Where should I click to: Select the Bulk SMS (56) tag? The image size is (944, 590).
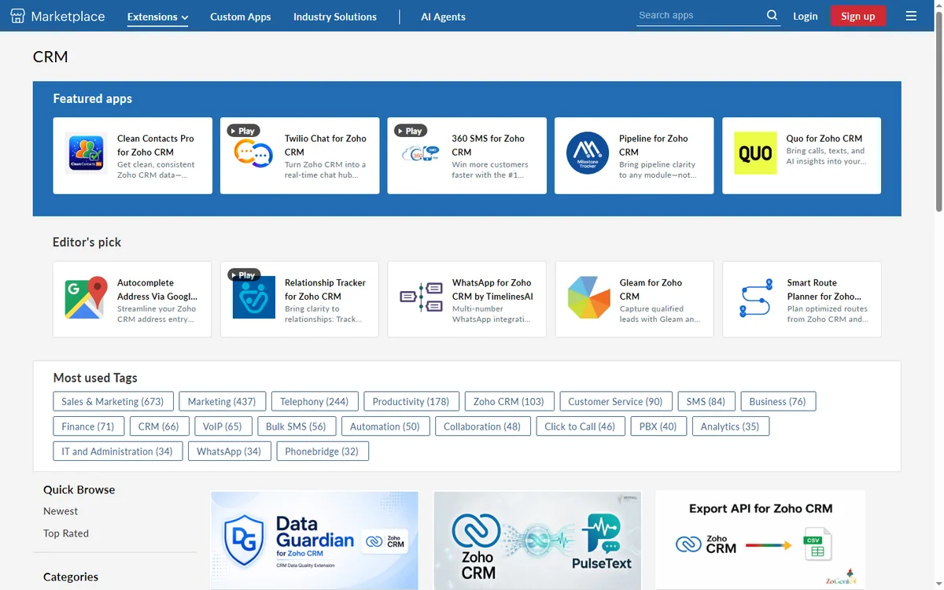(x=296, y=426)
